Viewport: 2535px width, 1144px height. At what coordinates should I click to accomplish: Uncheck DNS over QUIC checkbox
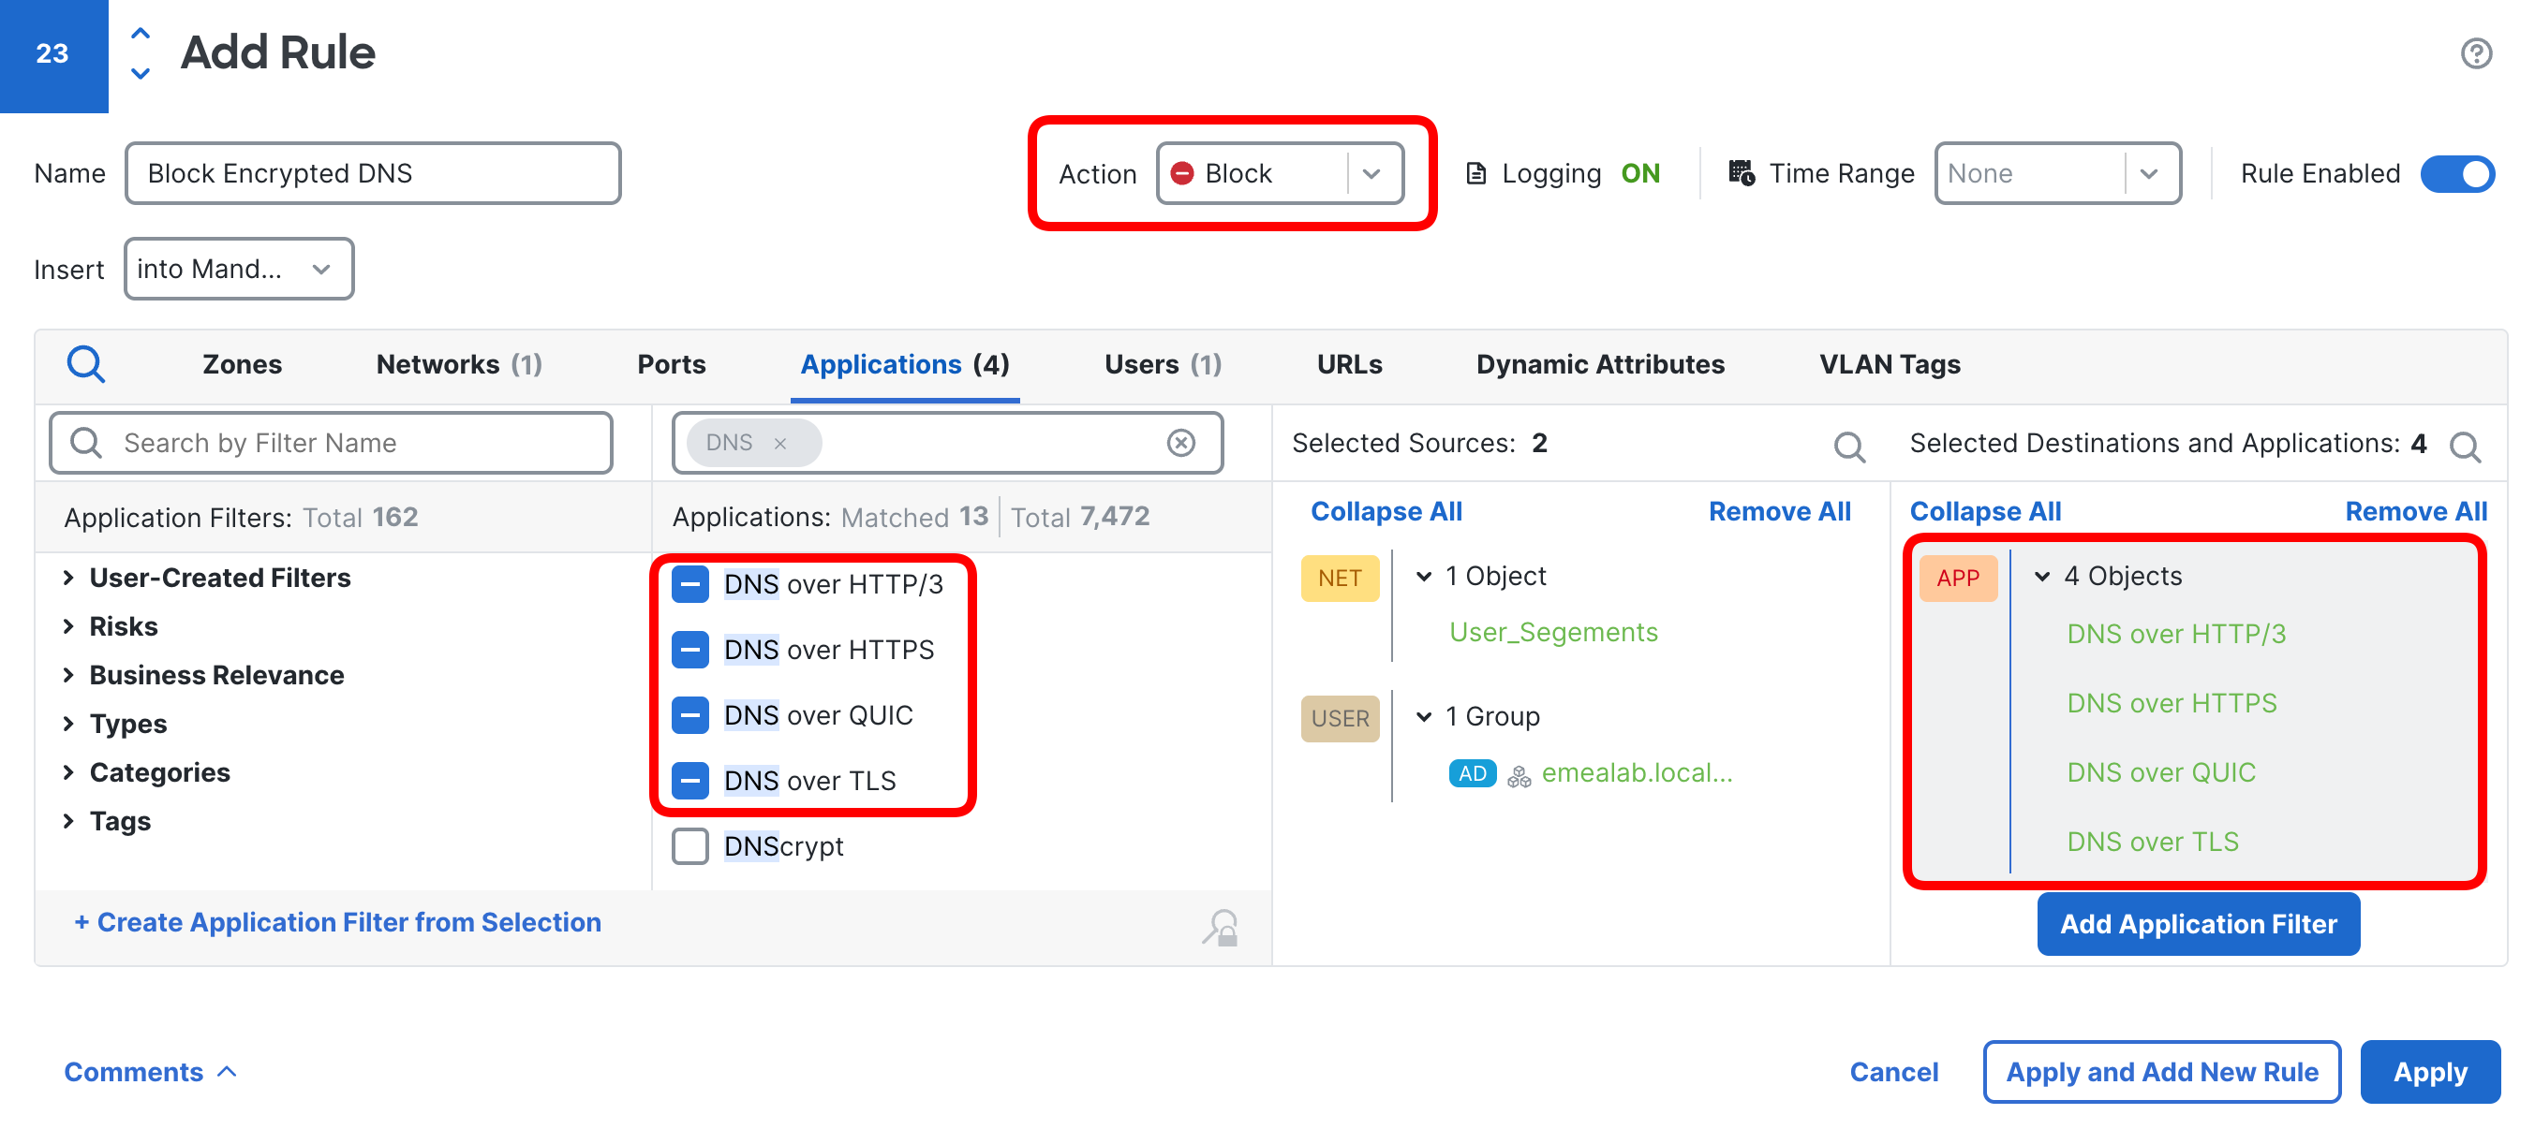click(x=689, y=715)
